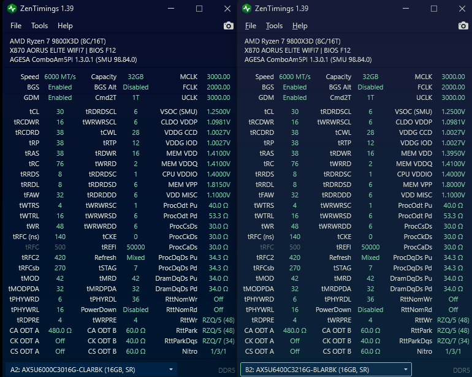472x377 pixels.
Task: Select MEM VPP value 1.8150V in left window
Action: 218,185
